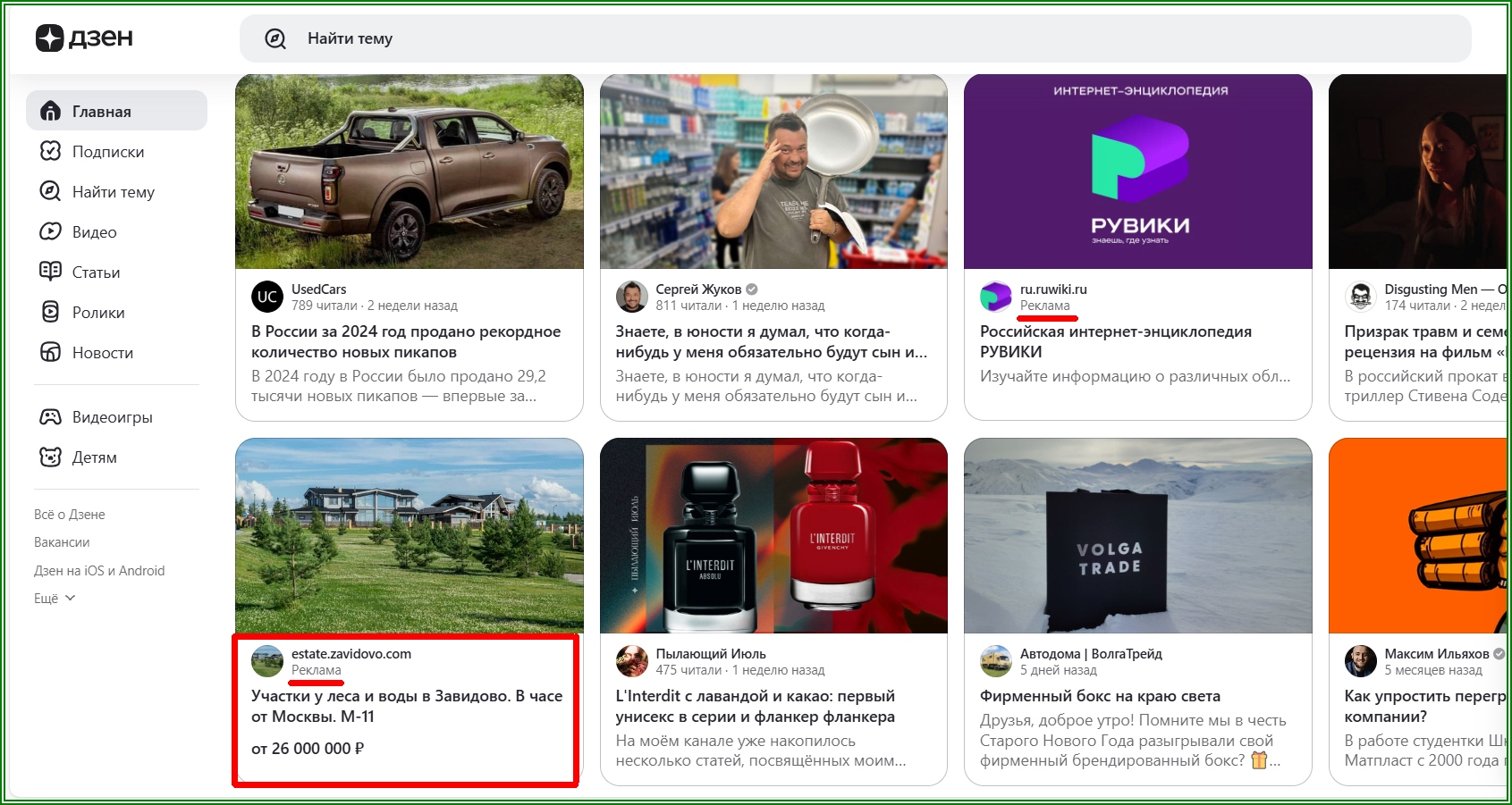Image resolution: width=1512 pixels, height=805 pixels.
Task: Open the Автодома | ВолгаТрейд channel name
Action: pyautogui.click(x=1091, y=654)
